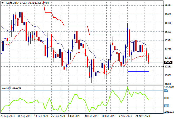Click the 17066 price axis label
Image resolution: width=174 pixels, height=119 pixels.
point(168,75)
